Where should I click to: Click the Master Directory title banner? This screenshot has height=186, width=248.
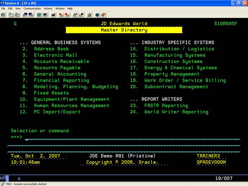point(124,30)
